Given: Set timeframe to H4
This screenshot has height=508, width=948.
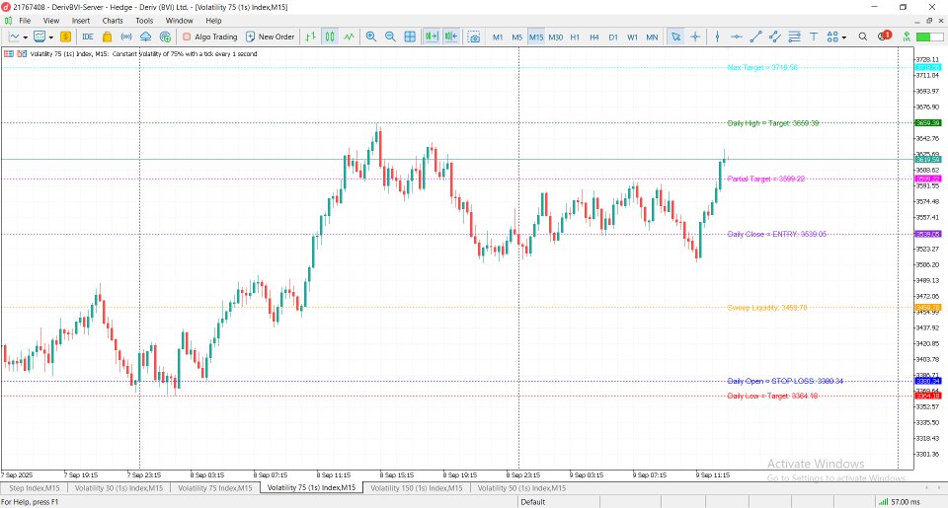Looking at the screenshot, I should [594, 36].
